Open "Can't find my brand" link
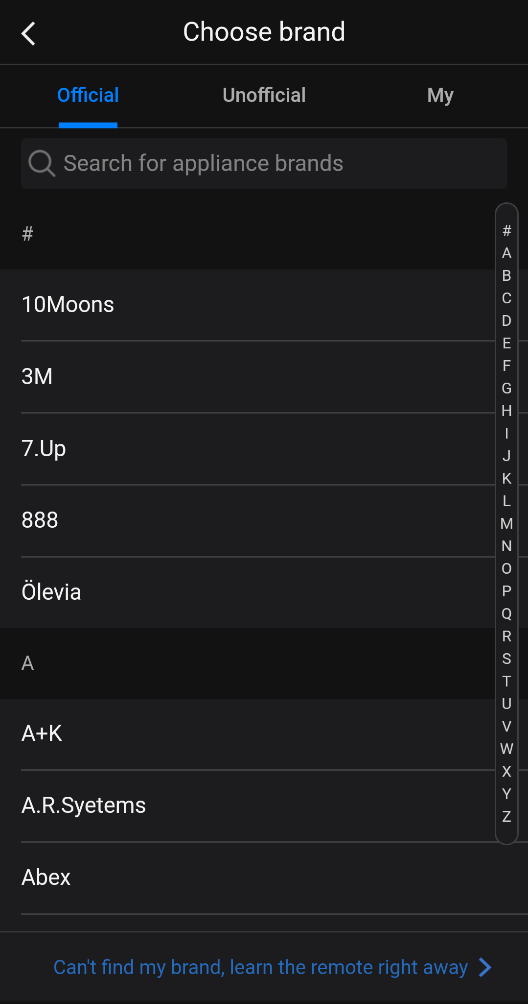The width and height of the screenshot is (528, 1004). point(260,967)
